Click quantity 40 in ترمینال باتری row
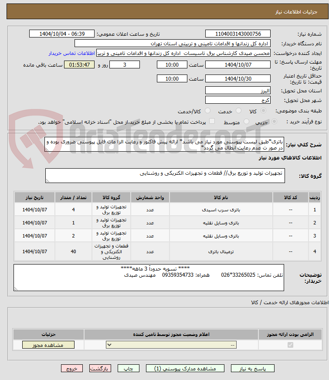 (73, 251)
